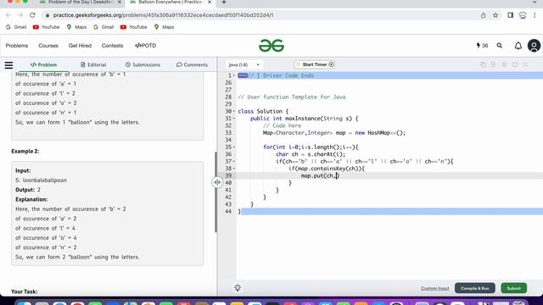Open editor settings gear icon
Viewport: 543px width, 305px height.
pyautogui.click(x=504, y=64)
